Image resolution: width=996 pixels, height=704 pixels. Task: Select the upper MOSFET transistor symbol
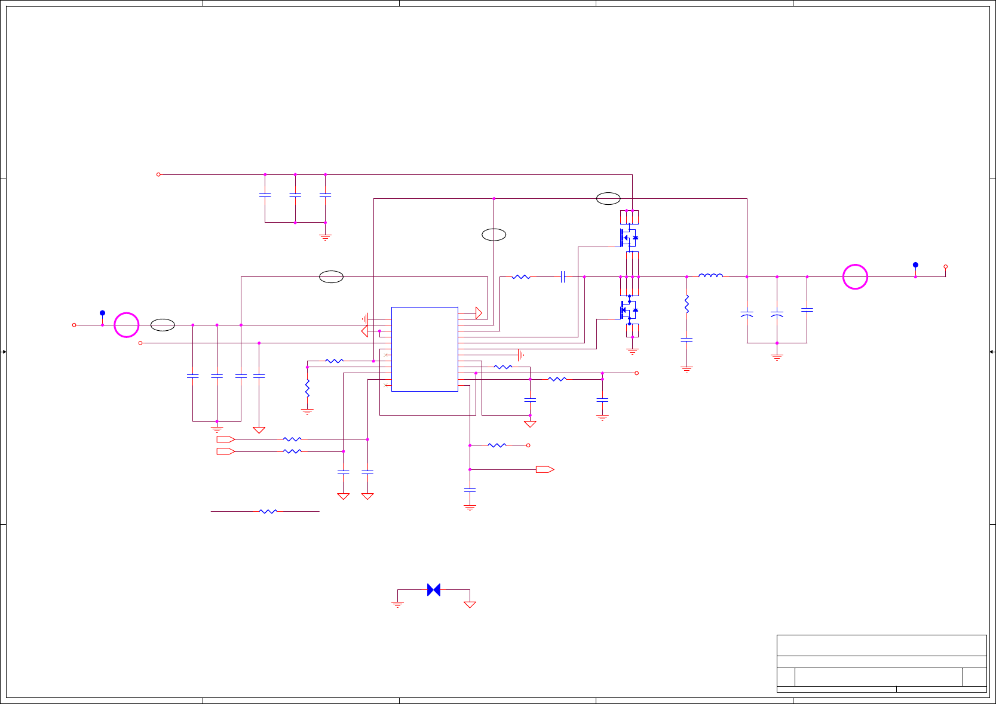pos(629,237)
